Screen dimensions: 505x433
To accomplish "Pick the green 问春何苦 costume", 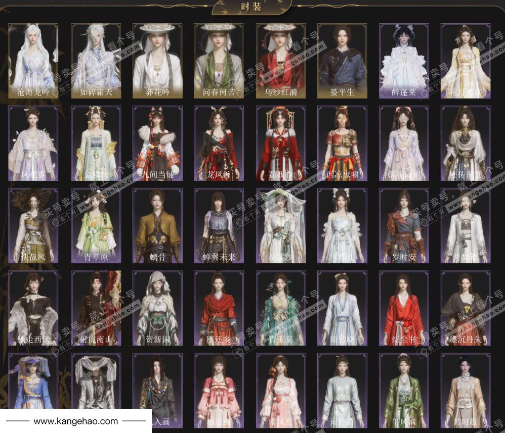I will 219,61.
